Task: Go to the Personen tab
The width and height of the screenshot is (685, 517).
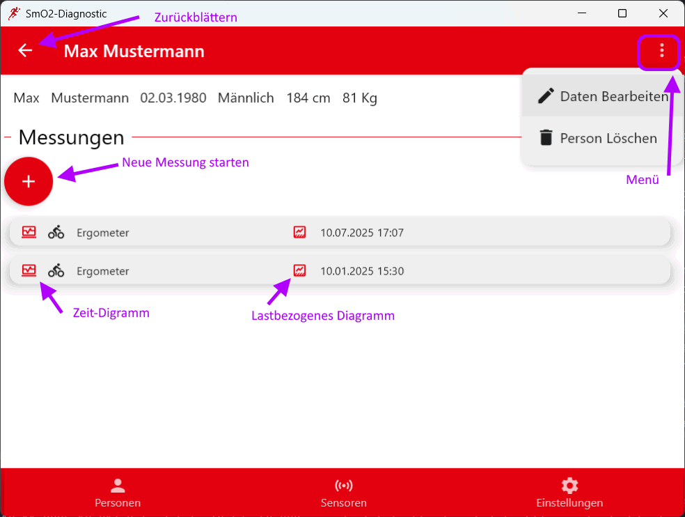Action: (118, 492)
